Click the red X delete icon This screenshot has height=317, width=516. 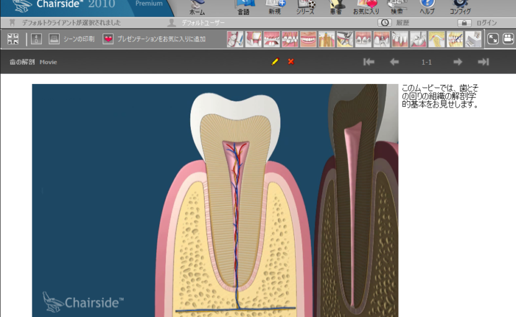[x=291, y=62]
